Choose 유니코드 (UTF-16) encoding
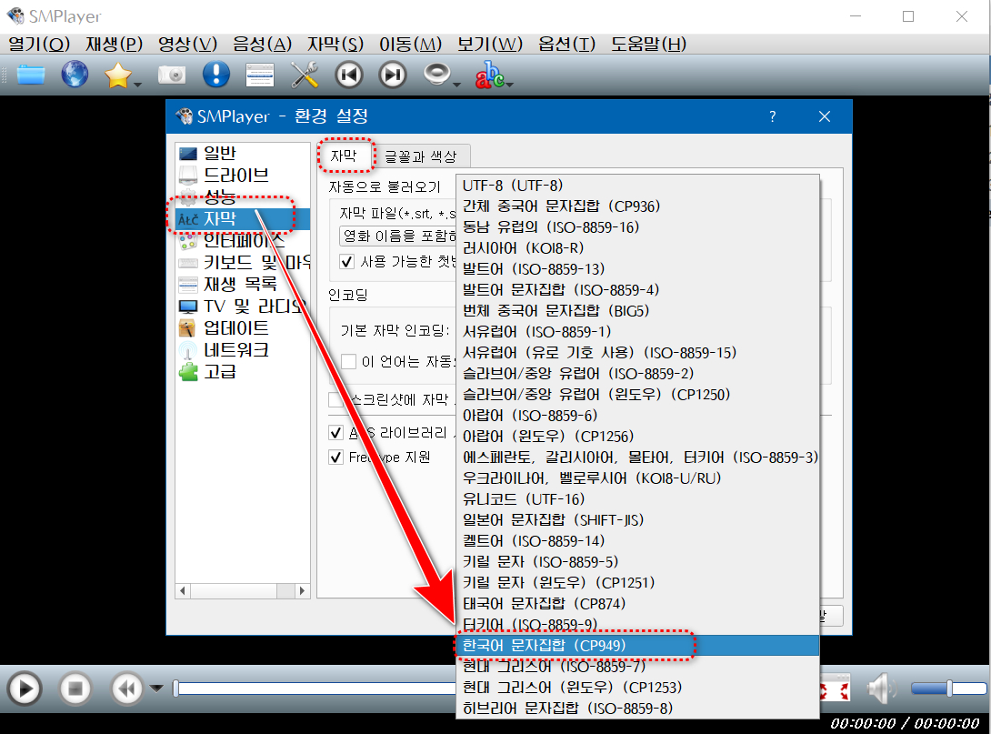Viewport: 991px width, 734px height. coord(637,498)
